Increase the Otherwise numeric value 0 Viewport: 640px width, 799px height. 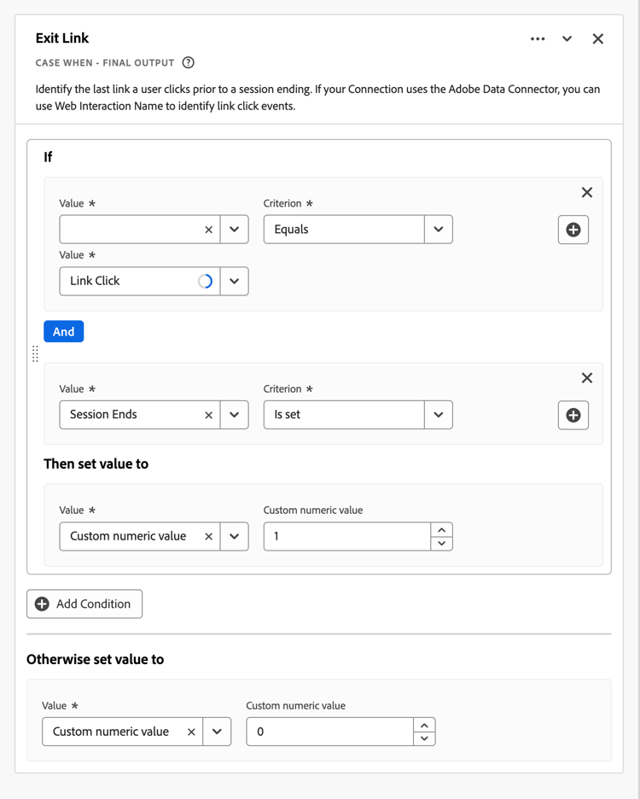click(424, 725)
